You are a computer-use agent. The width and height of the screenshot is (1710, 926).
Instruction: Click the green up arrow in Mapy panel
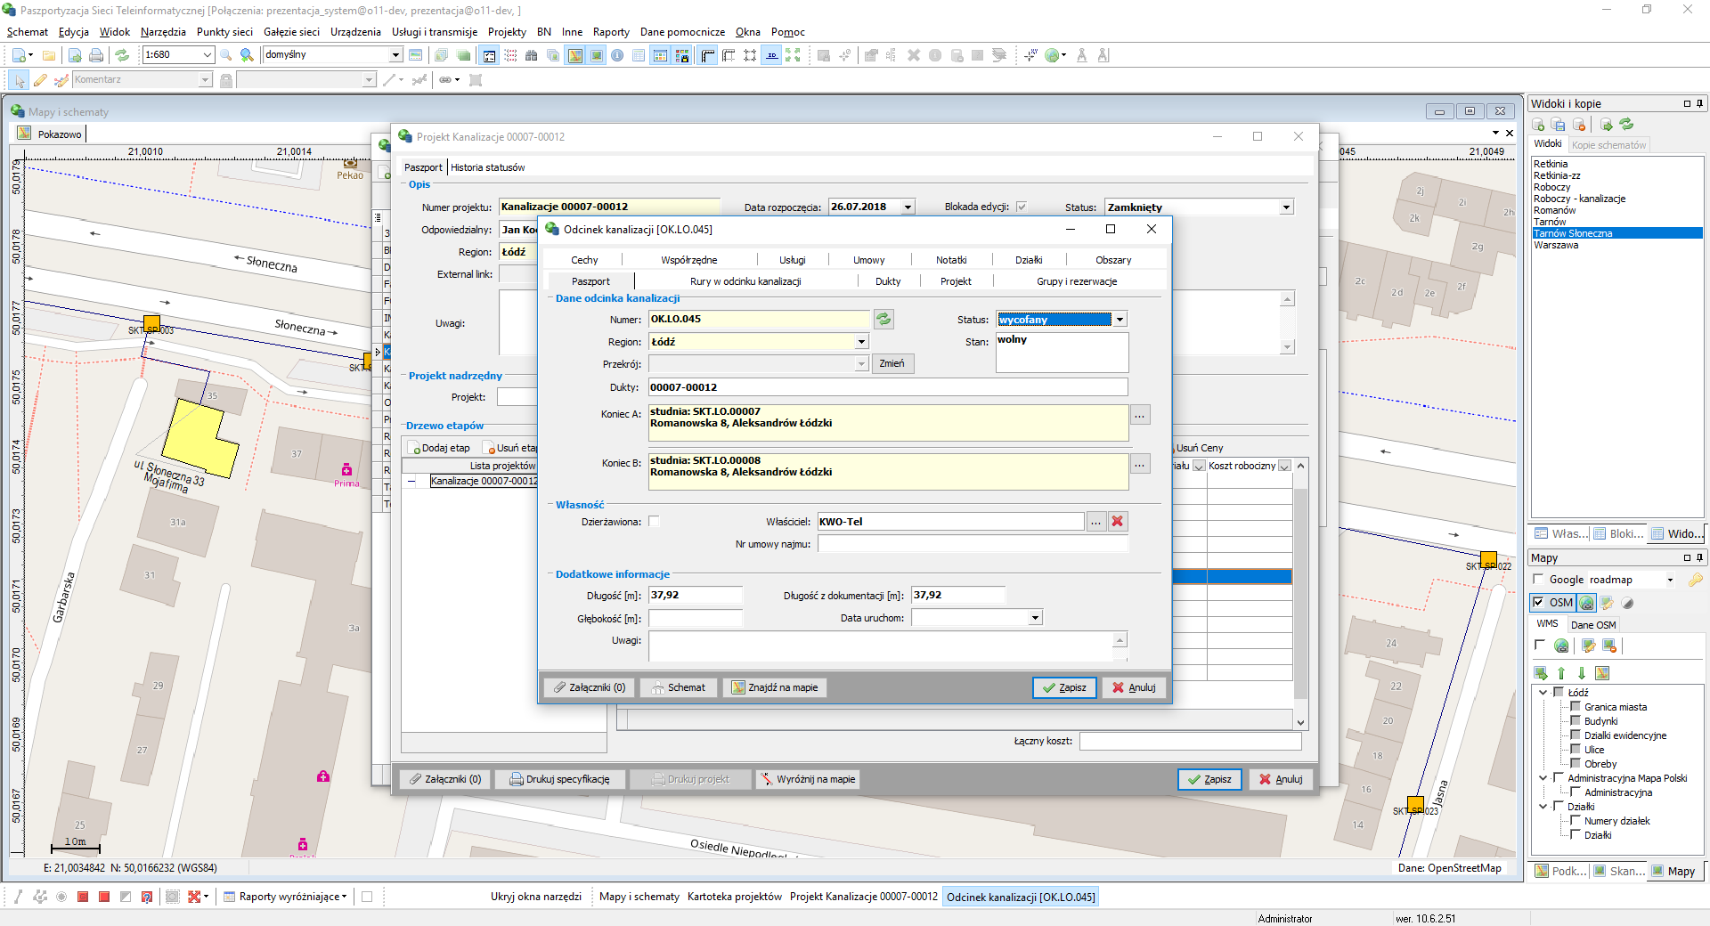click(1561, 673)
